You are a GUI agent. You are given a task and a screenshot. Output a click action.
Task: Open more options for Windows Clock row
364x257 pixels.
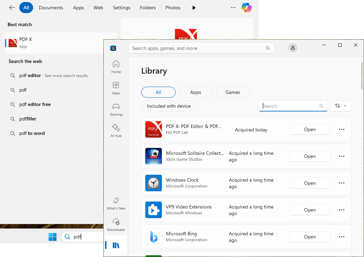click(341, 183)
